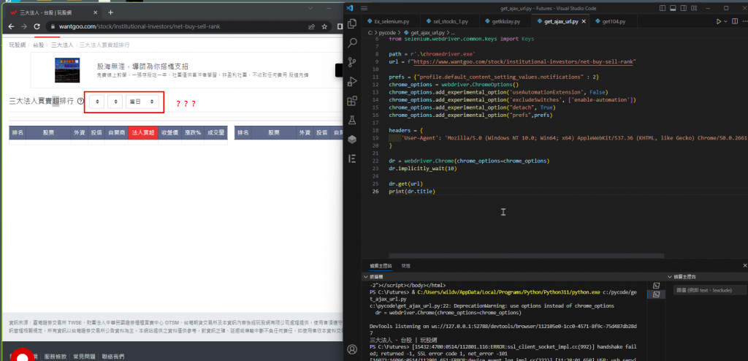The width and height of the screenshot is (748, 361).
Task: Select first terminal instance icon
Action: (656, 285)
